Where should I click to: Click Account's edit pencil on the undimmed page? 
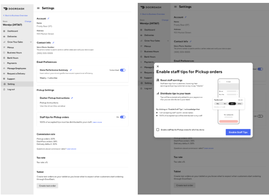(x=48, y=18)
